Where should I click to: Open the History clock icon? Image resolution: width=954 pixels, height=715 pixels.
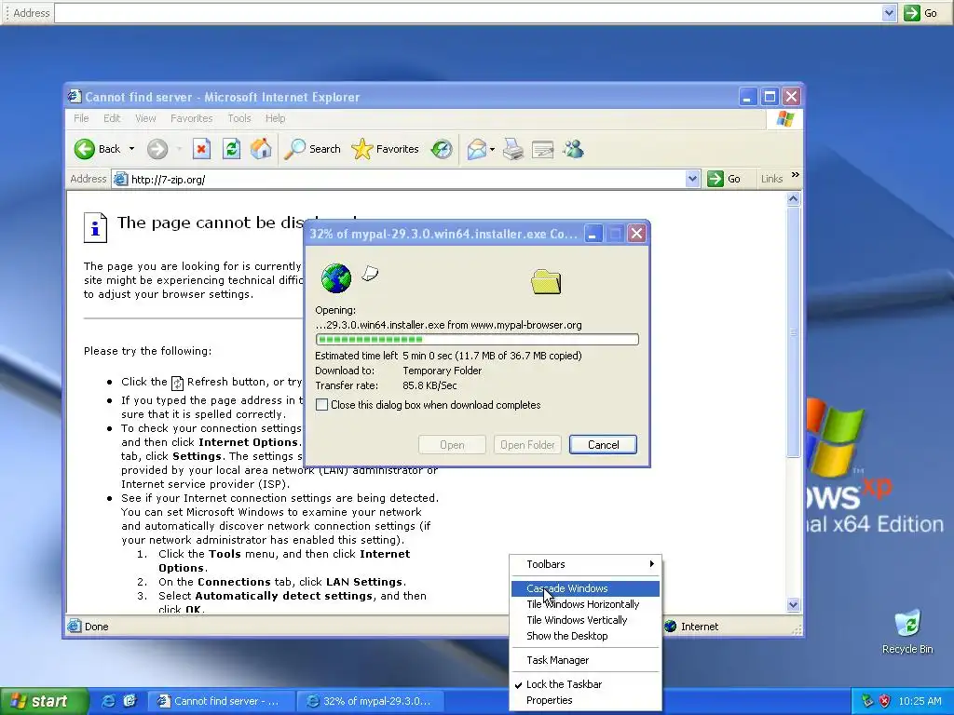pyautogui.click(x=442, y=149)
